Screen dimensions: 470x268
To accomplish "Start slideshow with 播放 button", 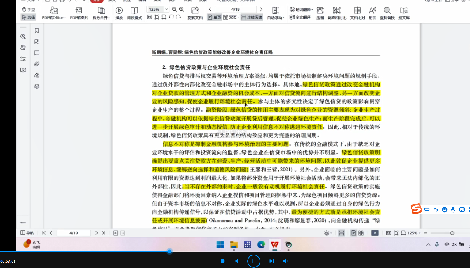I will pyautogui.click(x=119, y=14).
